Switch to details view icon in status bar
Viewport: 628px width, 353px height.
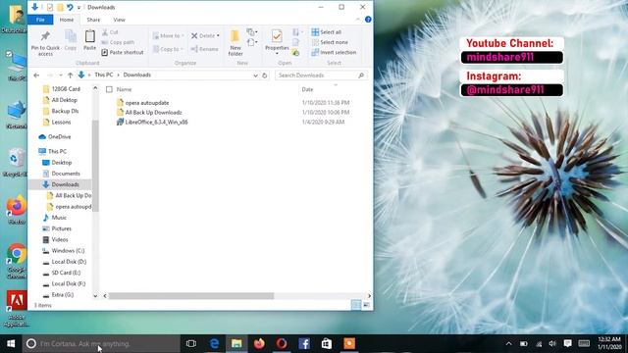point(356,305)
